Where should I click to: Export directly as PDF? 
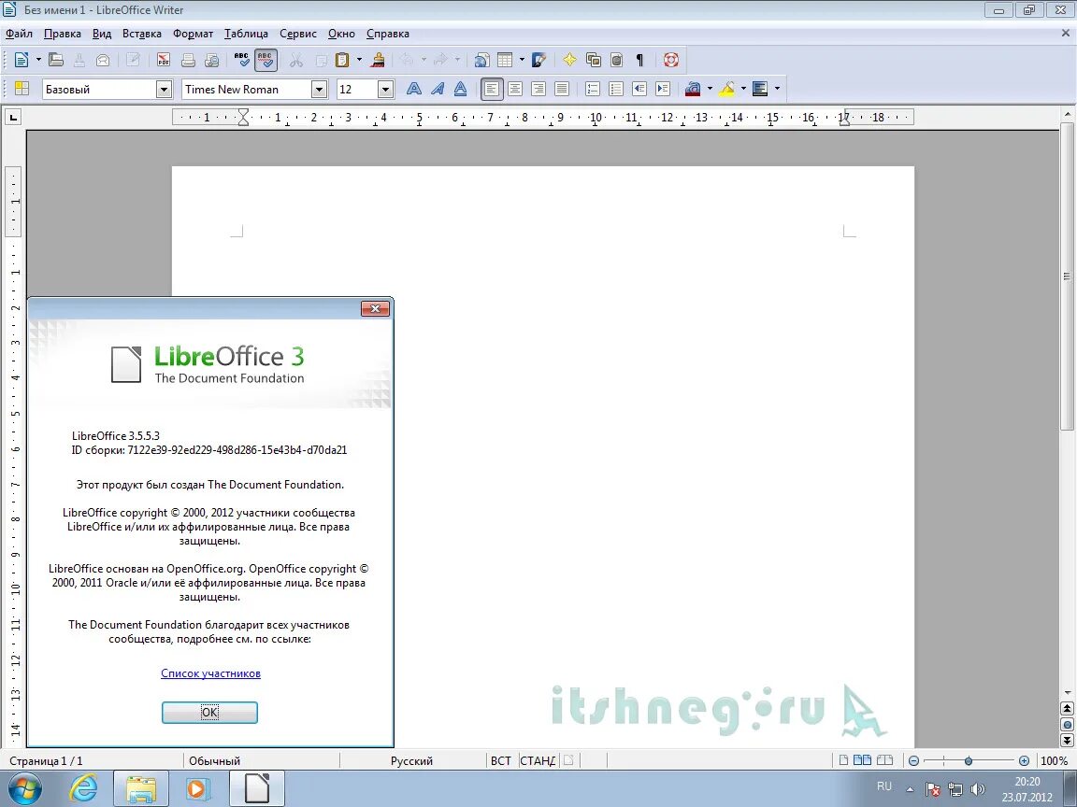(164, 60)
